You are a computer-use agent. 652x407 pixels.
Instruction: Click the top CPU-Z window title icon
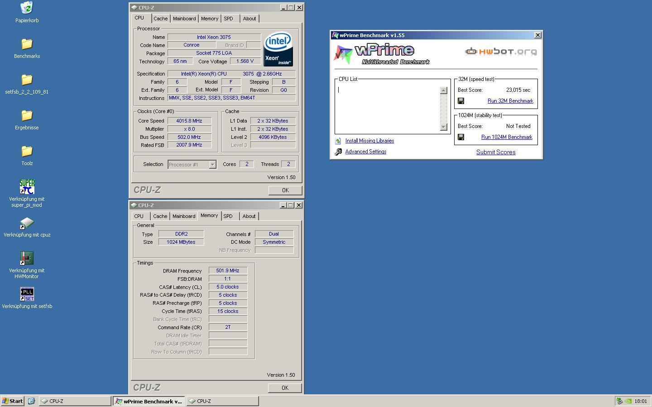pyautogui.click(x=134, y=8)
